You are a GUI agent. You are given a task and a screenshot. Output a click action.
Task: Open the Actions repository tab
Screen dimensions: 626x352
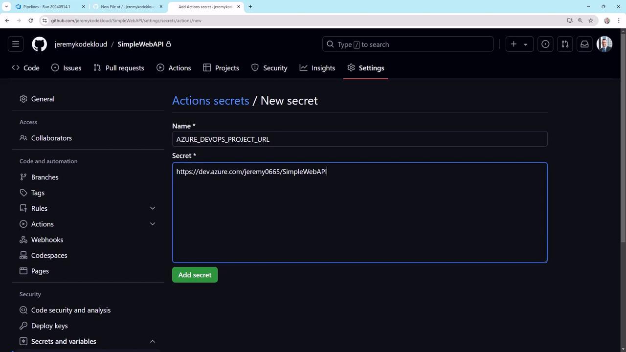pyautogui.click(x=174, y=68)
